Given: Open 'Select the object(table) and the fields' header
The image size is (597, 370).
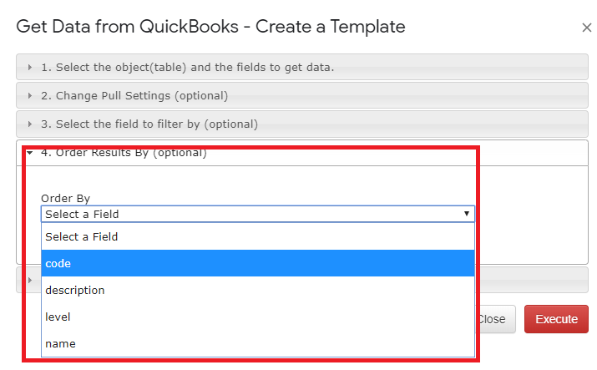Looking at the screenshot, I should [x=302, y=67].
